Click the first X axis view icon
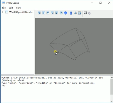The height and width of the screenshot is (103, 113). pyautogui.click(x=39, y=13)
